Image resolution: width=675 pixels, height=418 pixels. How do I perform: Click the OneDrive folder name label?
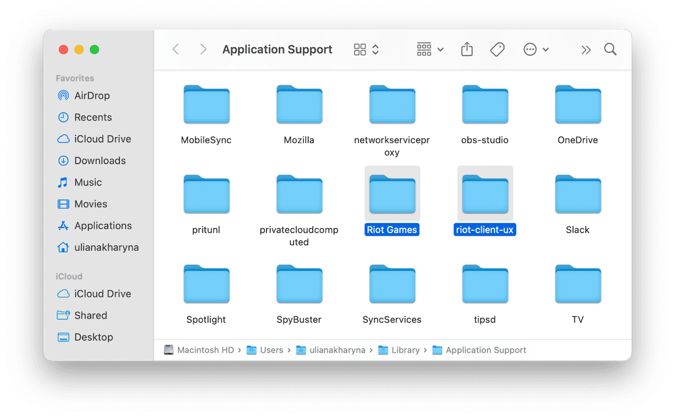[578, 140]
